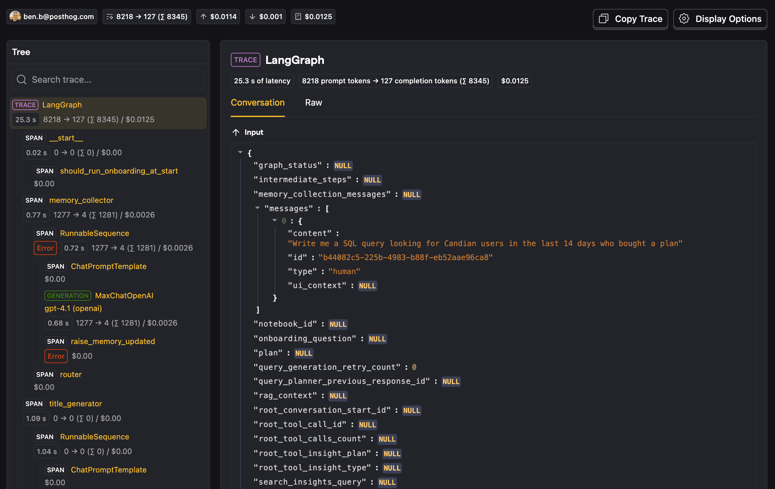Copy the trace with Copy Trace button
Screen dimensions: 775x489
click(630, 19)
